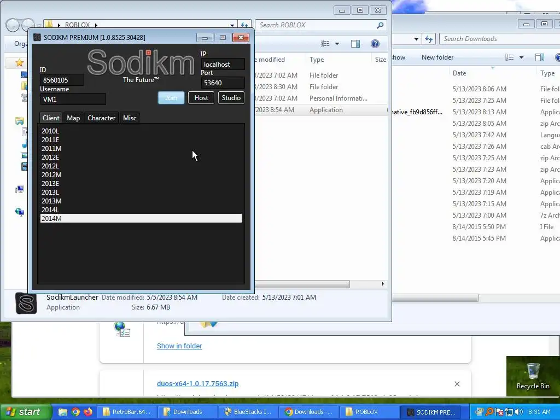Select the 2011M client entry
The image size is (560, 420).
point(141,149)
